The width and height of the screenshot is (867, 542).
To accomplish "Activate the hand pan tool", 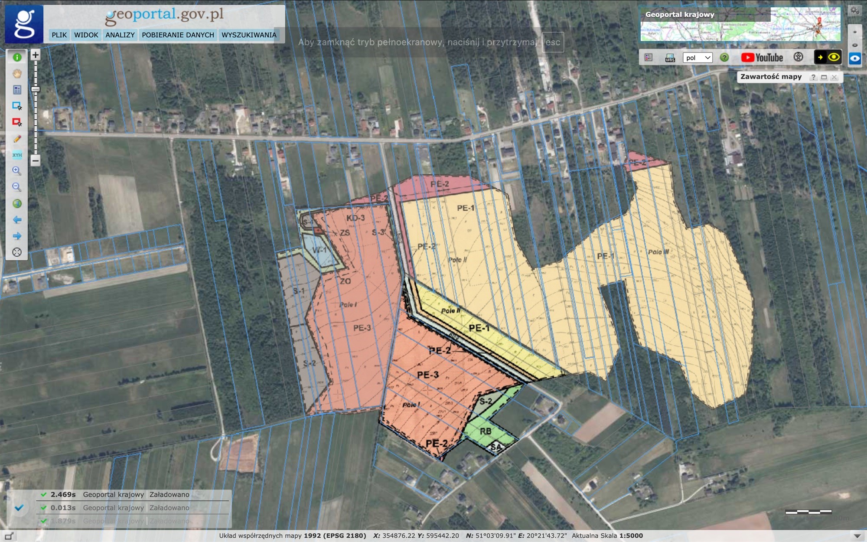I will tap(17, 74).
